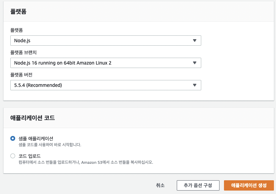Click the 취소 button
The width and height of the screenshot is (276, 194).
pos(160,185)
